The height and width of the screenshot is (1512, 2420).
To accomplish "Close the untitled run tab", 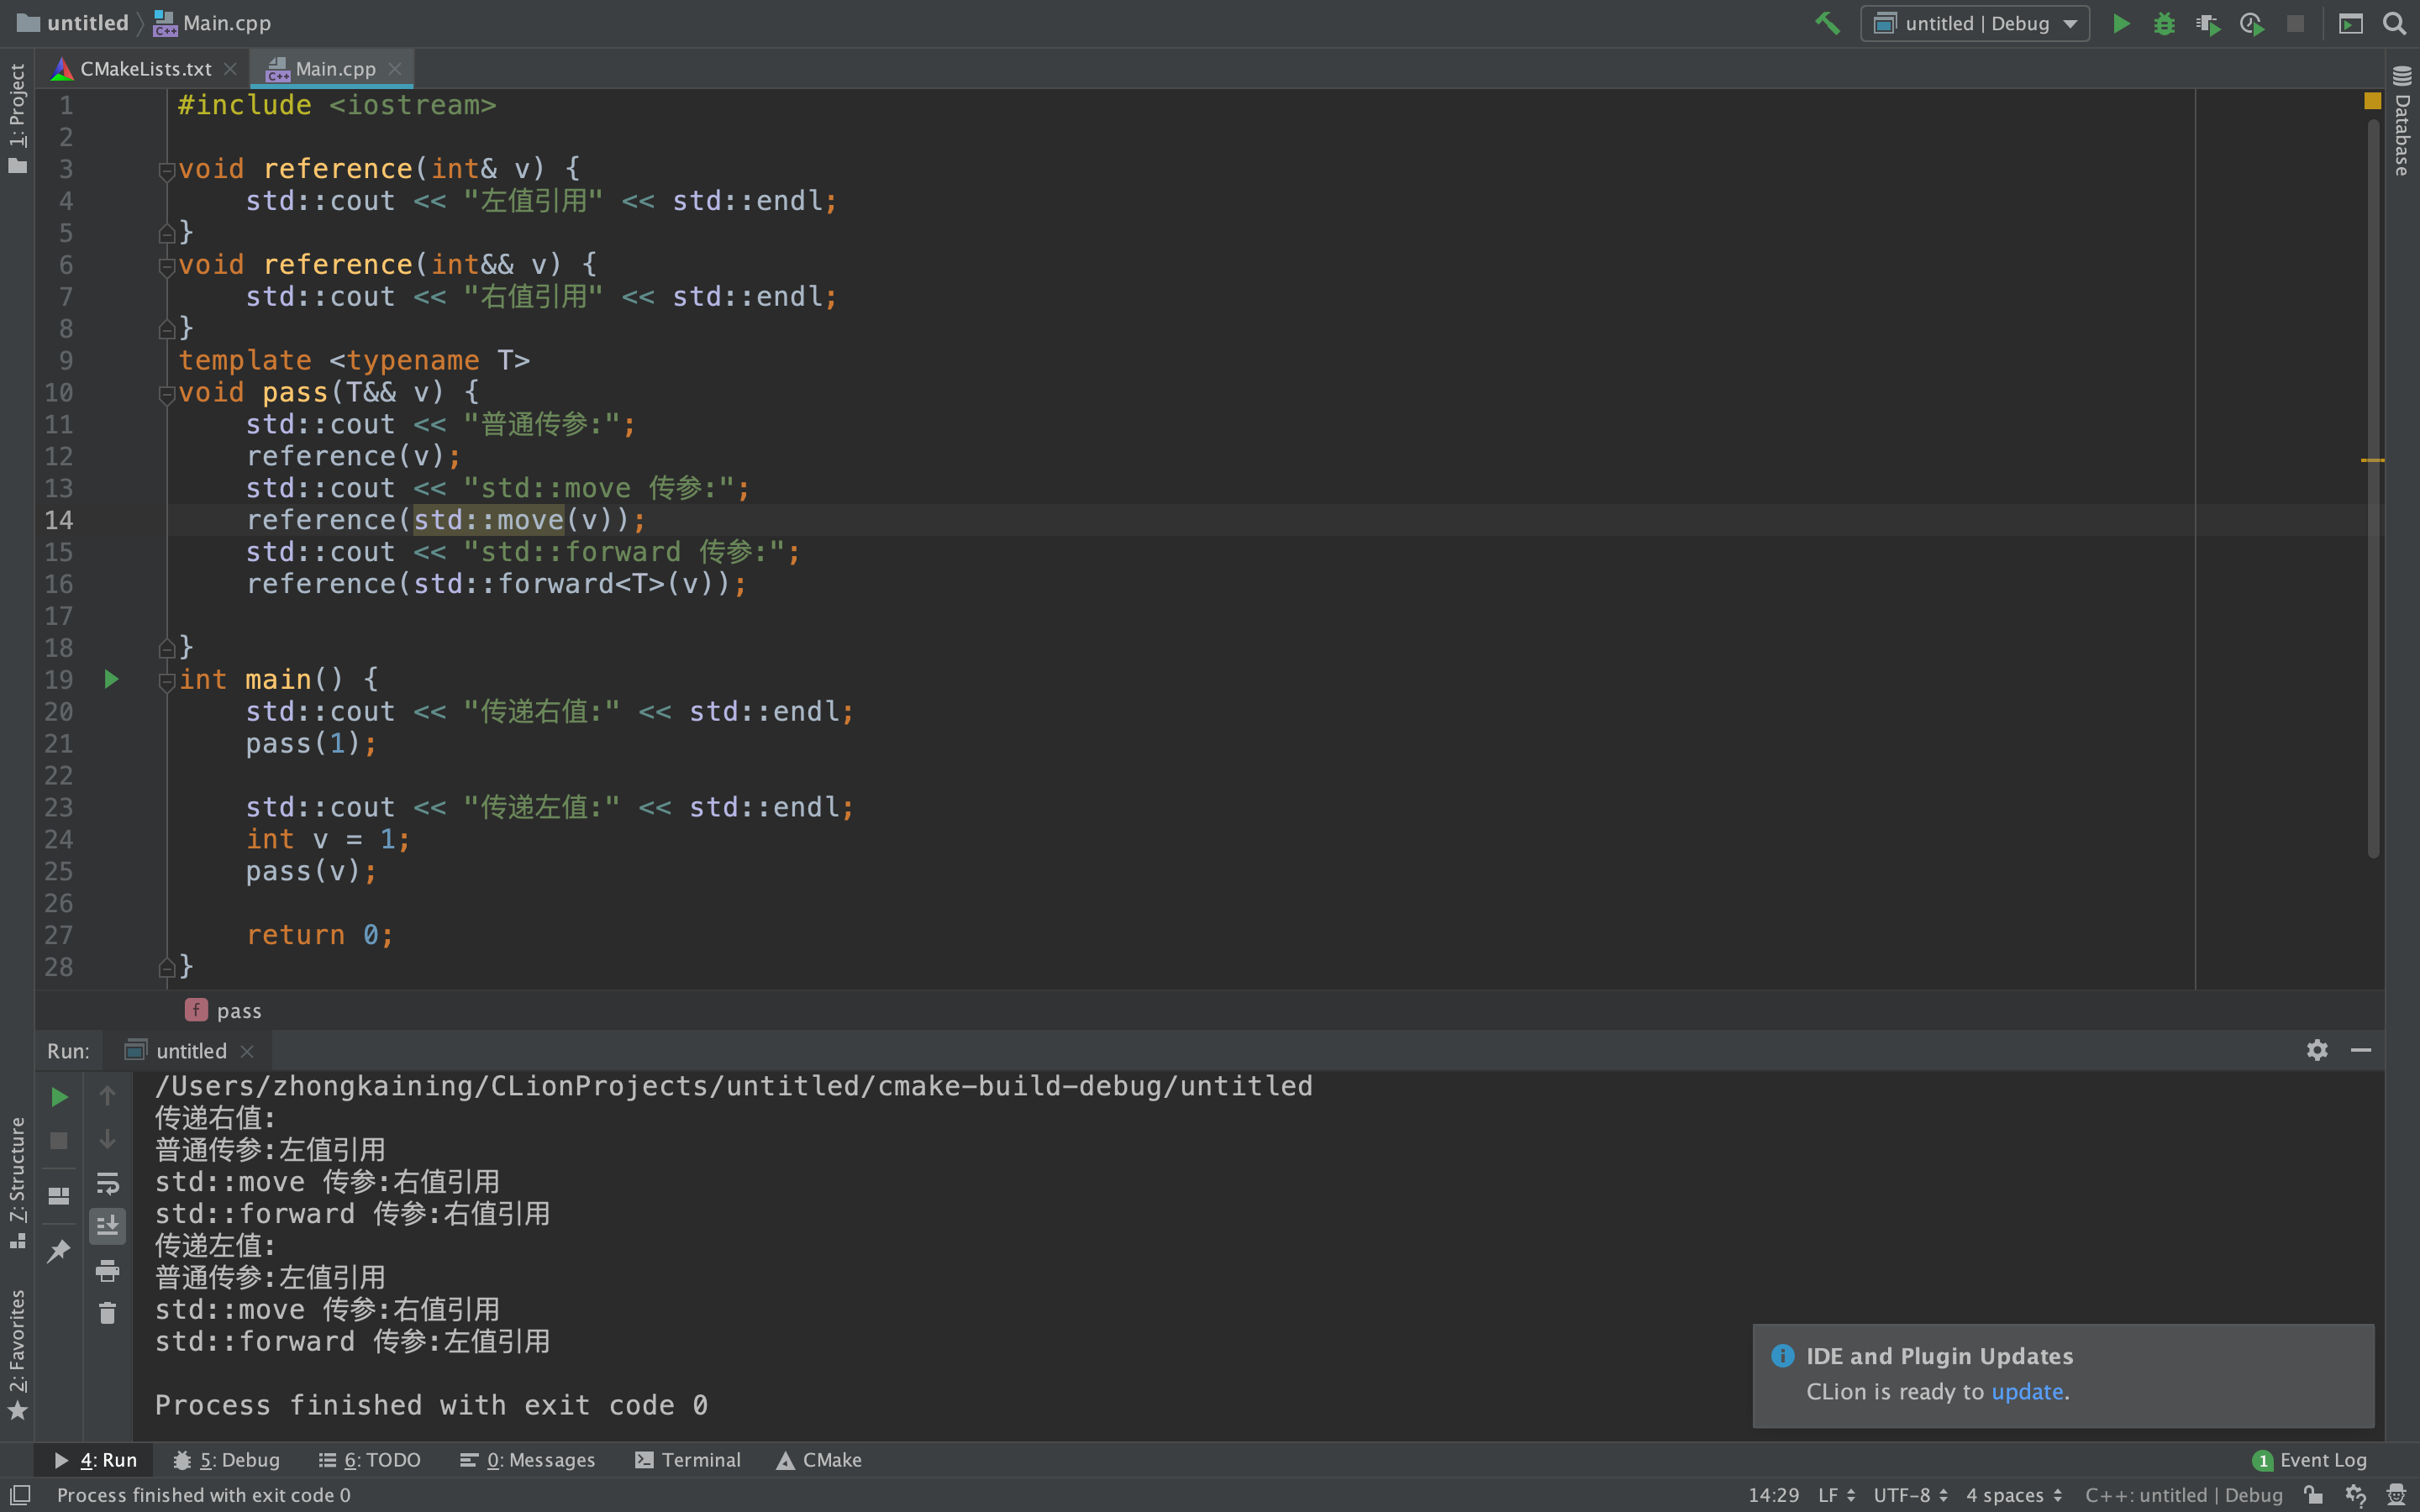I will [247, 1051].
